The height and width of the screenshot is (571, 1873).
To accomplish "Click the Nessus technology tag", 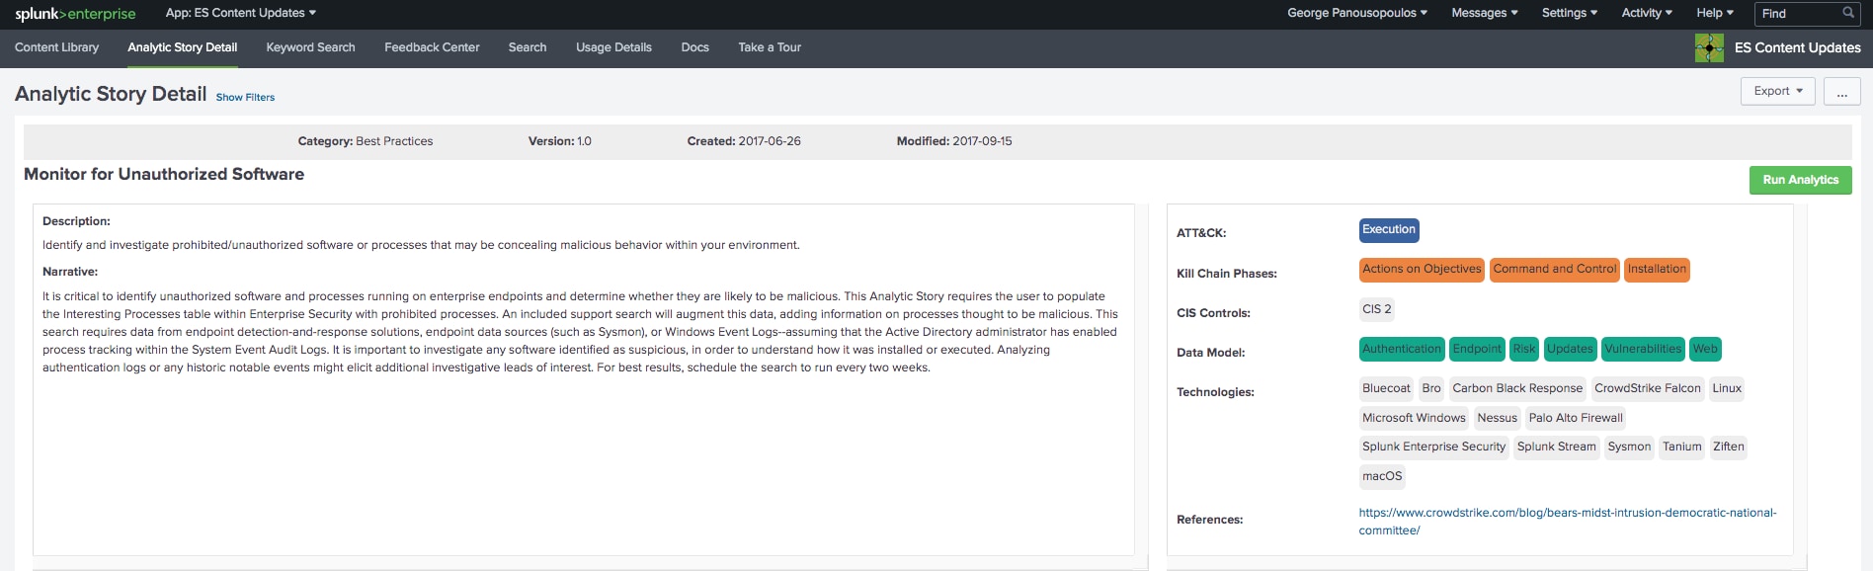I will pyautogui.click(x=1498, y=418).
